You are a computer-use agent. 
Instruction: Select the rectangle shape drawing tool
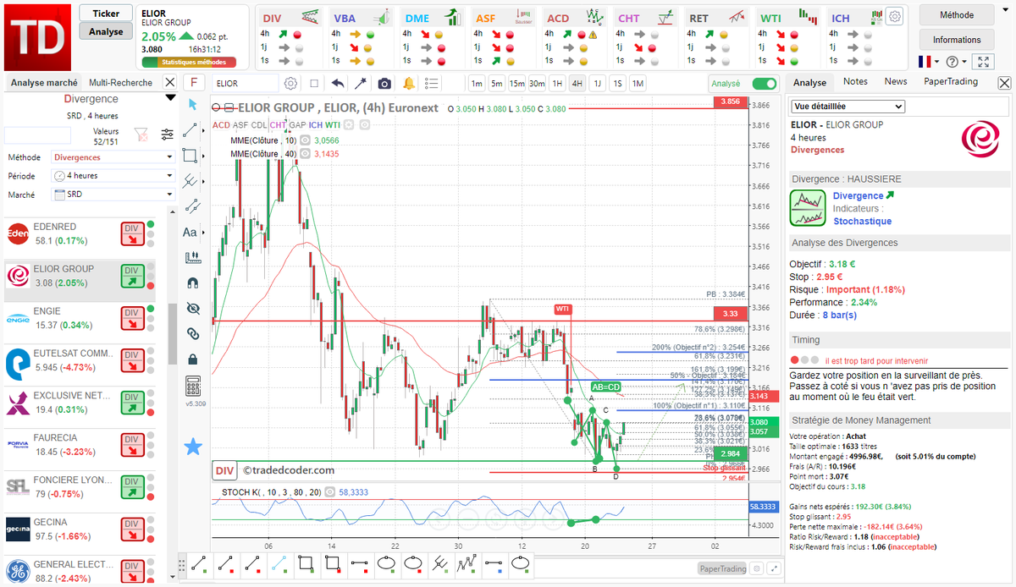coord(190,156)
